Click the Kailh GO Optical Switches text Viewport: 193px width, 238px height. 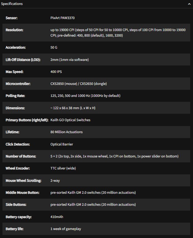[70, 120]
